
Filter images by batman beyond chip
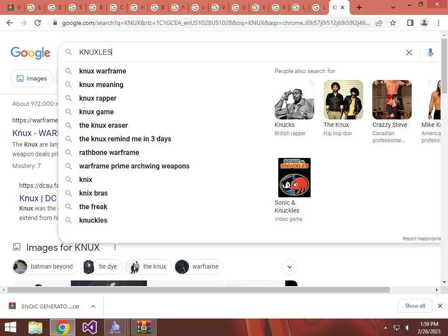[45, 266]
